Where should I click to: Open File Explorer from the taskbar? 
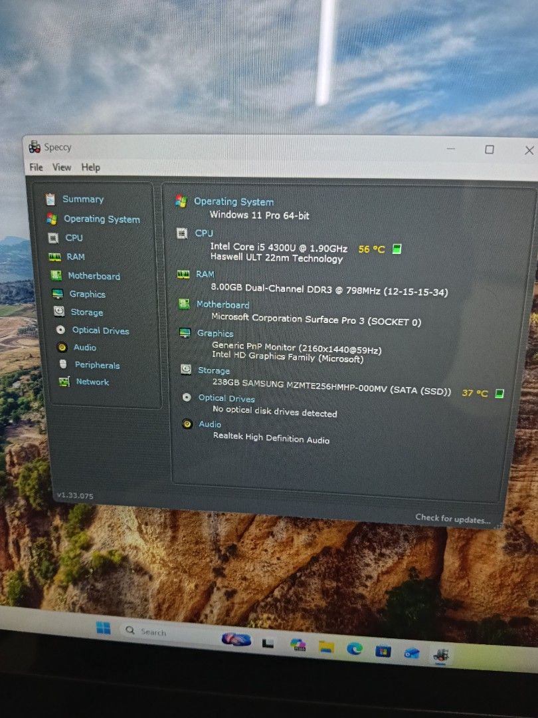tap(326, 647)
